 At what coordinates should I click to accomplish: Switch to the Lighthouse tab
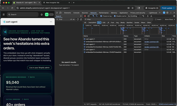[x=153, y=13]
